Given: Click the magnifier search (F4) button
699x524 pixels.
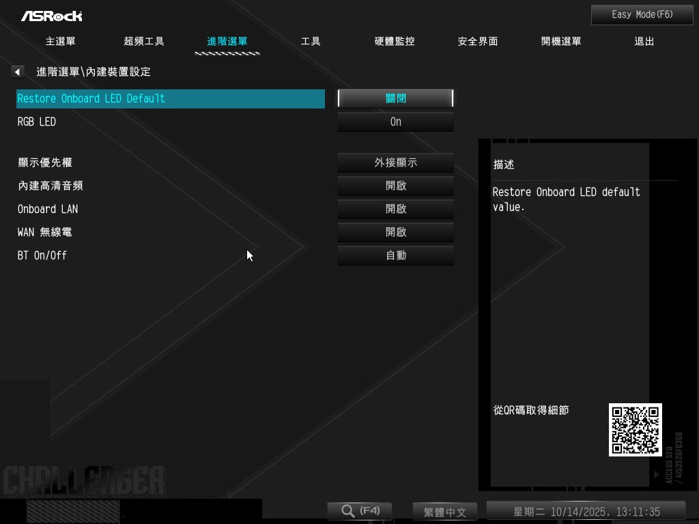Looking at the screenshot, I should tap(359, 511).
